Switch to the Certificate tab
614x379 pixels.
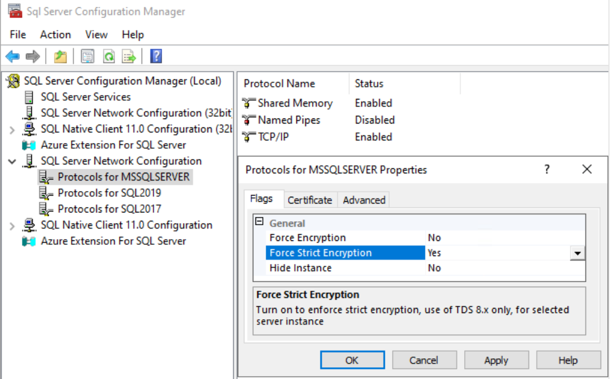[309, 200]
